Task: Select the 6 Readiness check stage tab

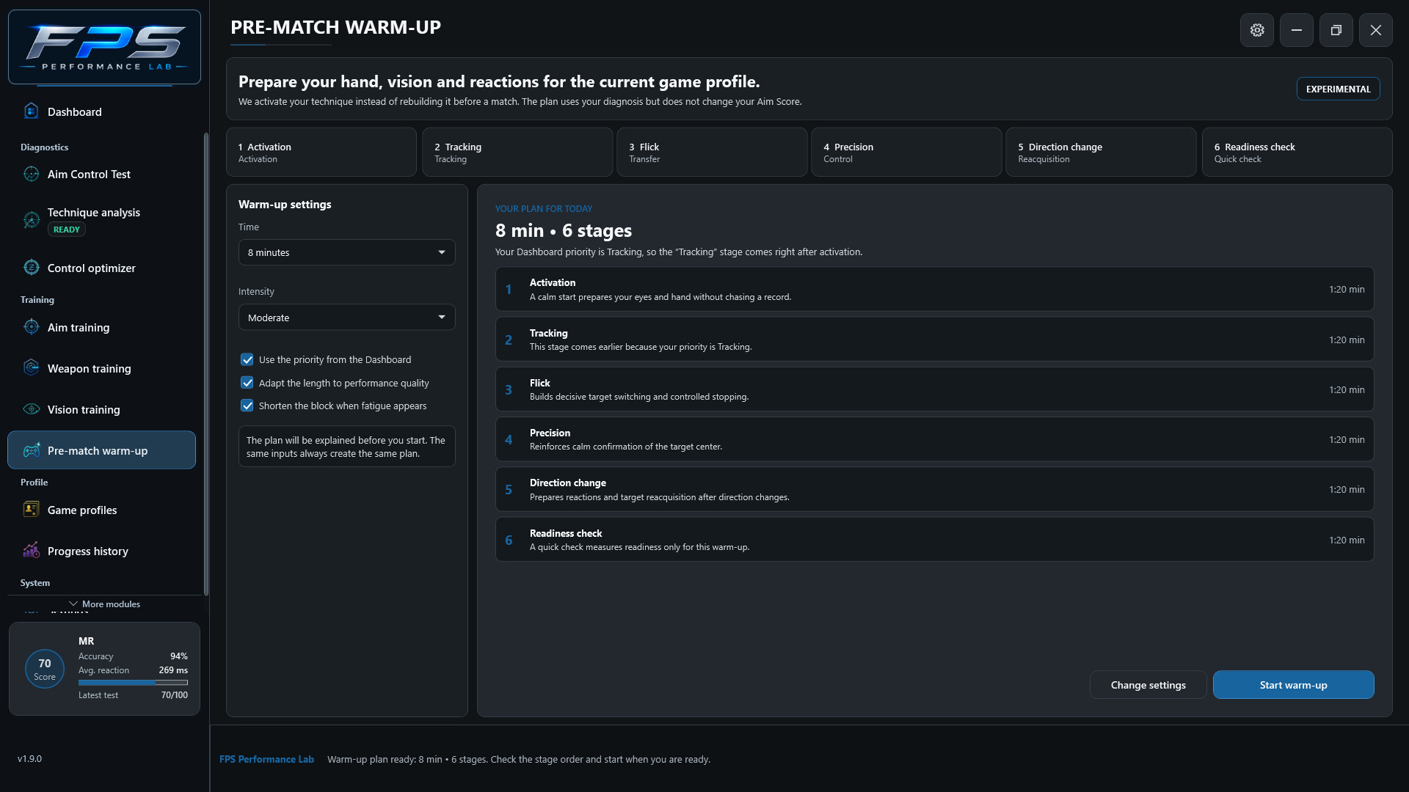Action: pos(1297,153)
